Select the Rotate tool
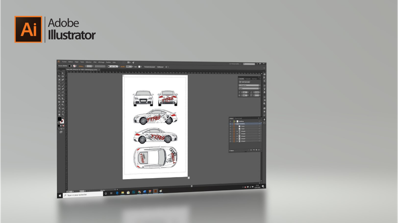This screenshot has height=223, width=398. coord(59,92)
